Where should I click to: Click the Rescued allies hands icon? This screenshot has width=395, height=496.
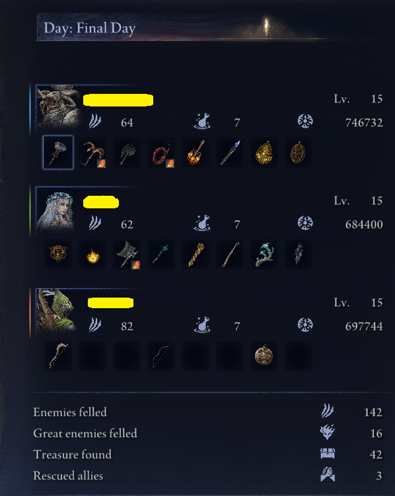(x=328, y=475)
